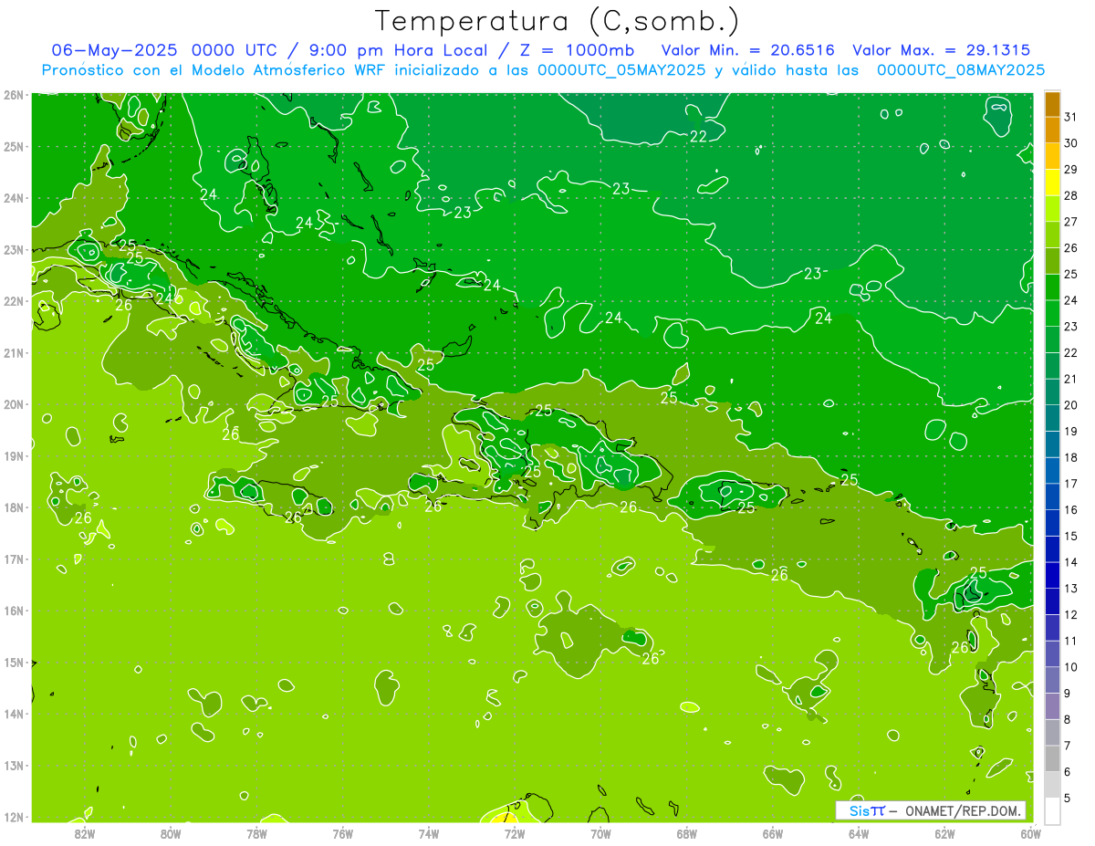This screenshot has height=846, width=1095.
Task: Click the 17N latitude axis label
Action: coord(13,559)
